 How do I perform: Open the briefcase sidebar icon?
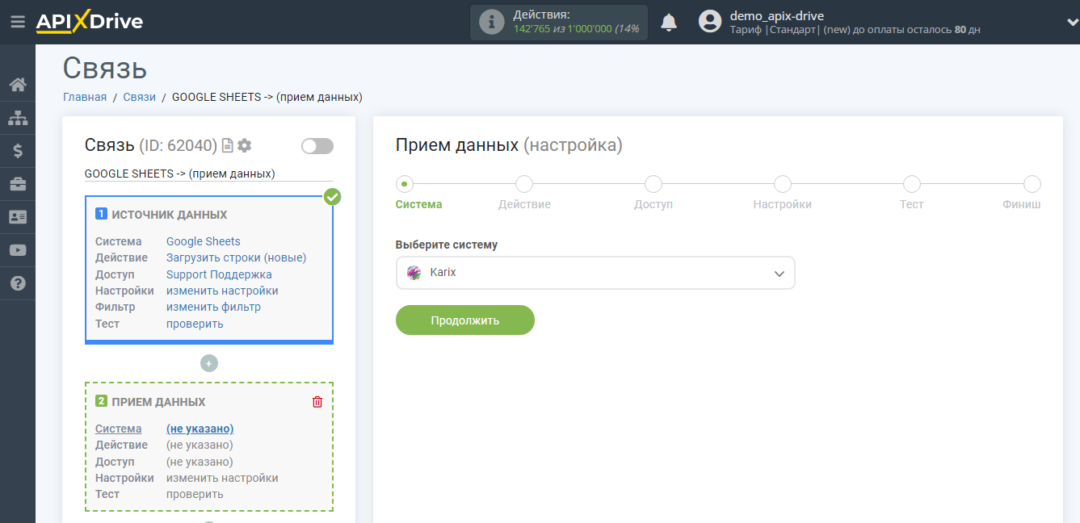(x=17, y=184)
